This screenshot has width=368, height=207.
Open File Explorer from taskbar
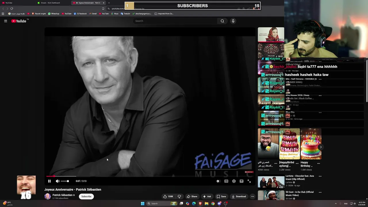tap(206, 204)
